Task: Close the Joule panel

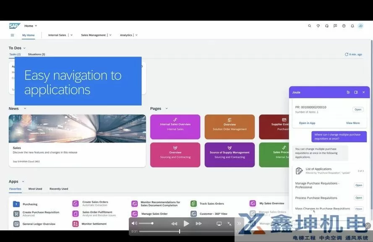Action: coord(363,92)
